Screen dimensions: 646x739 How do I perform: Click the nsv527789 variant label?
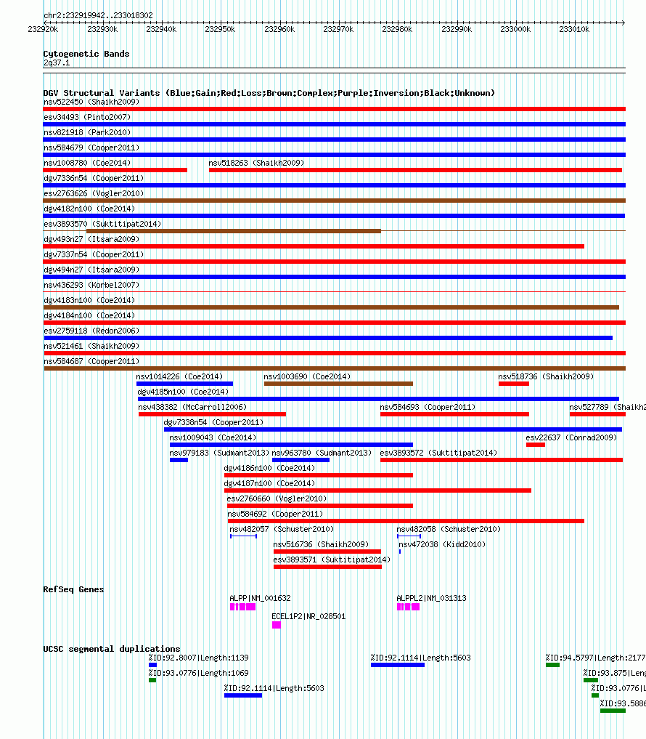pos(608,407)
